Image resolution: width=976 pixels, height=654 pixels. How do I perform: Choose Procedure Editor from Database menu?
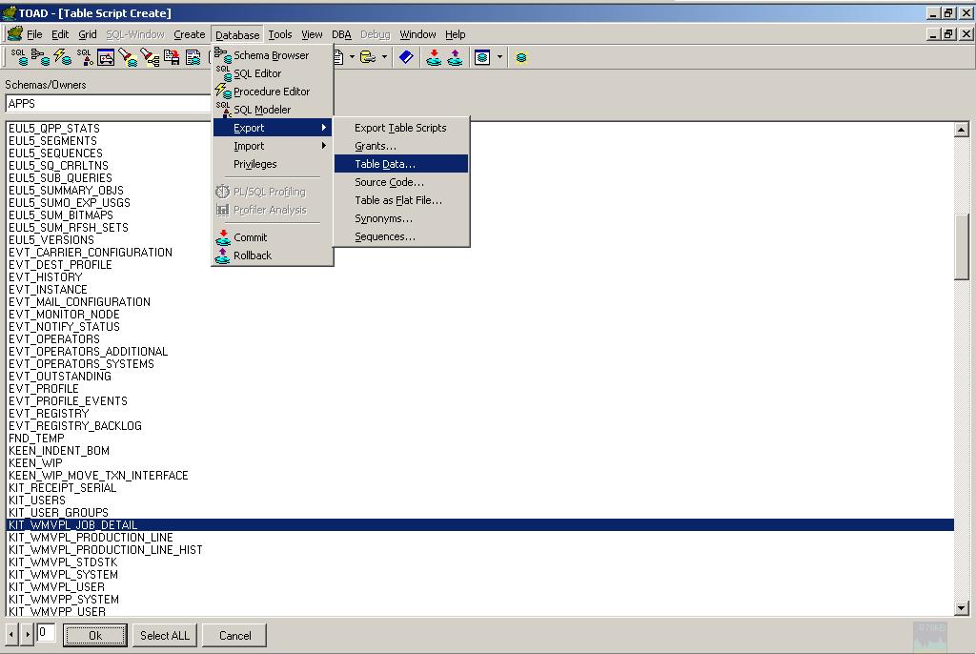coord(272,92)
